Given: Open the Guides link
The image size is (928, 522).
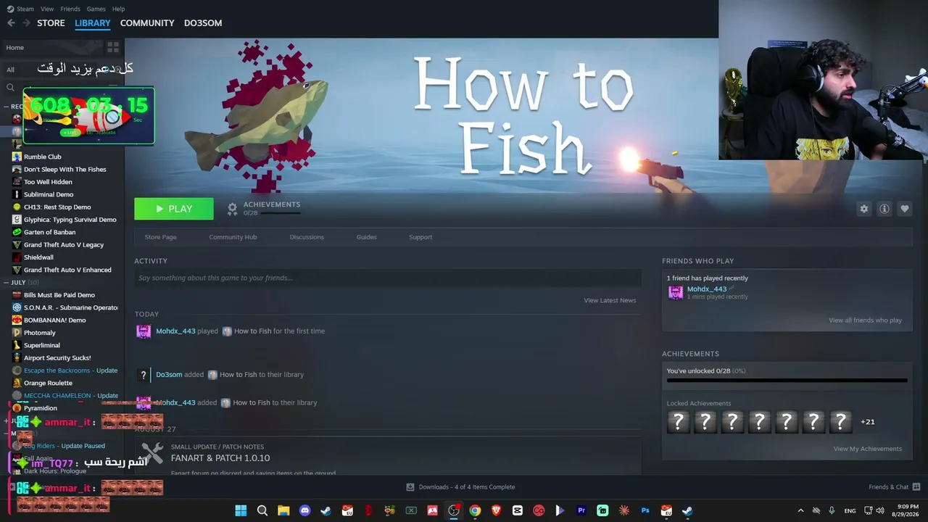Looking at the screenshot, I should [366, 237].
